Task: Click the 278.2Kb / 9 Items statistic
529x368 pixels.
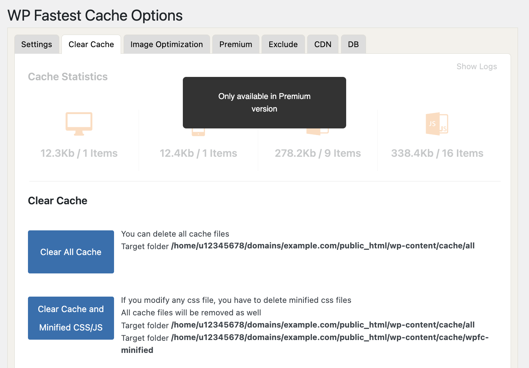Action: pyautogui.click(x=317, y=153)
